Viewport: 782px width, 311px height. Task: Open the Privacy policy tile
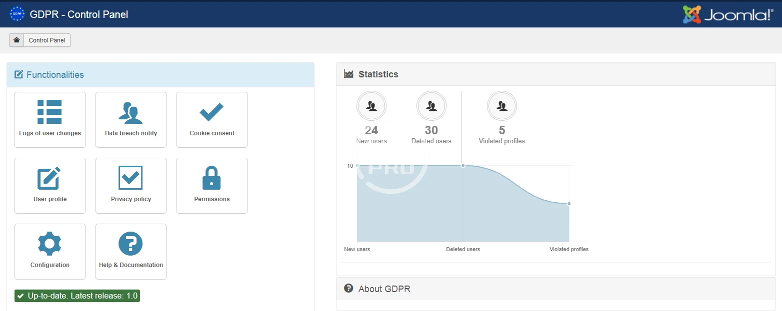(131, 185)
